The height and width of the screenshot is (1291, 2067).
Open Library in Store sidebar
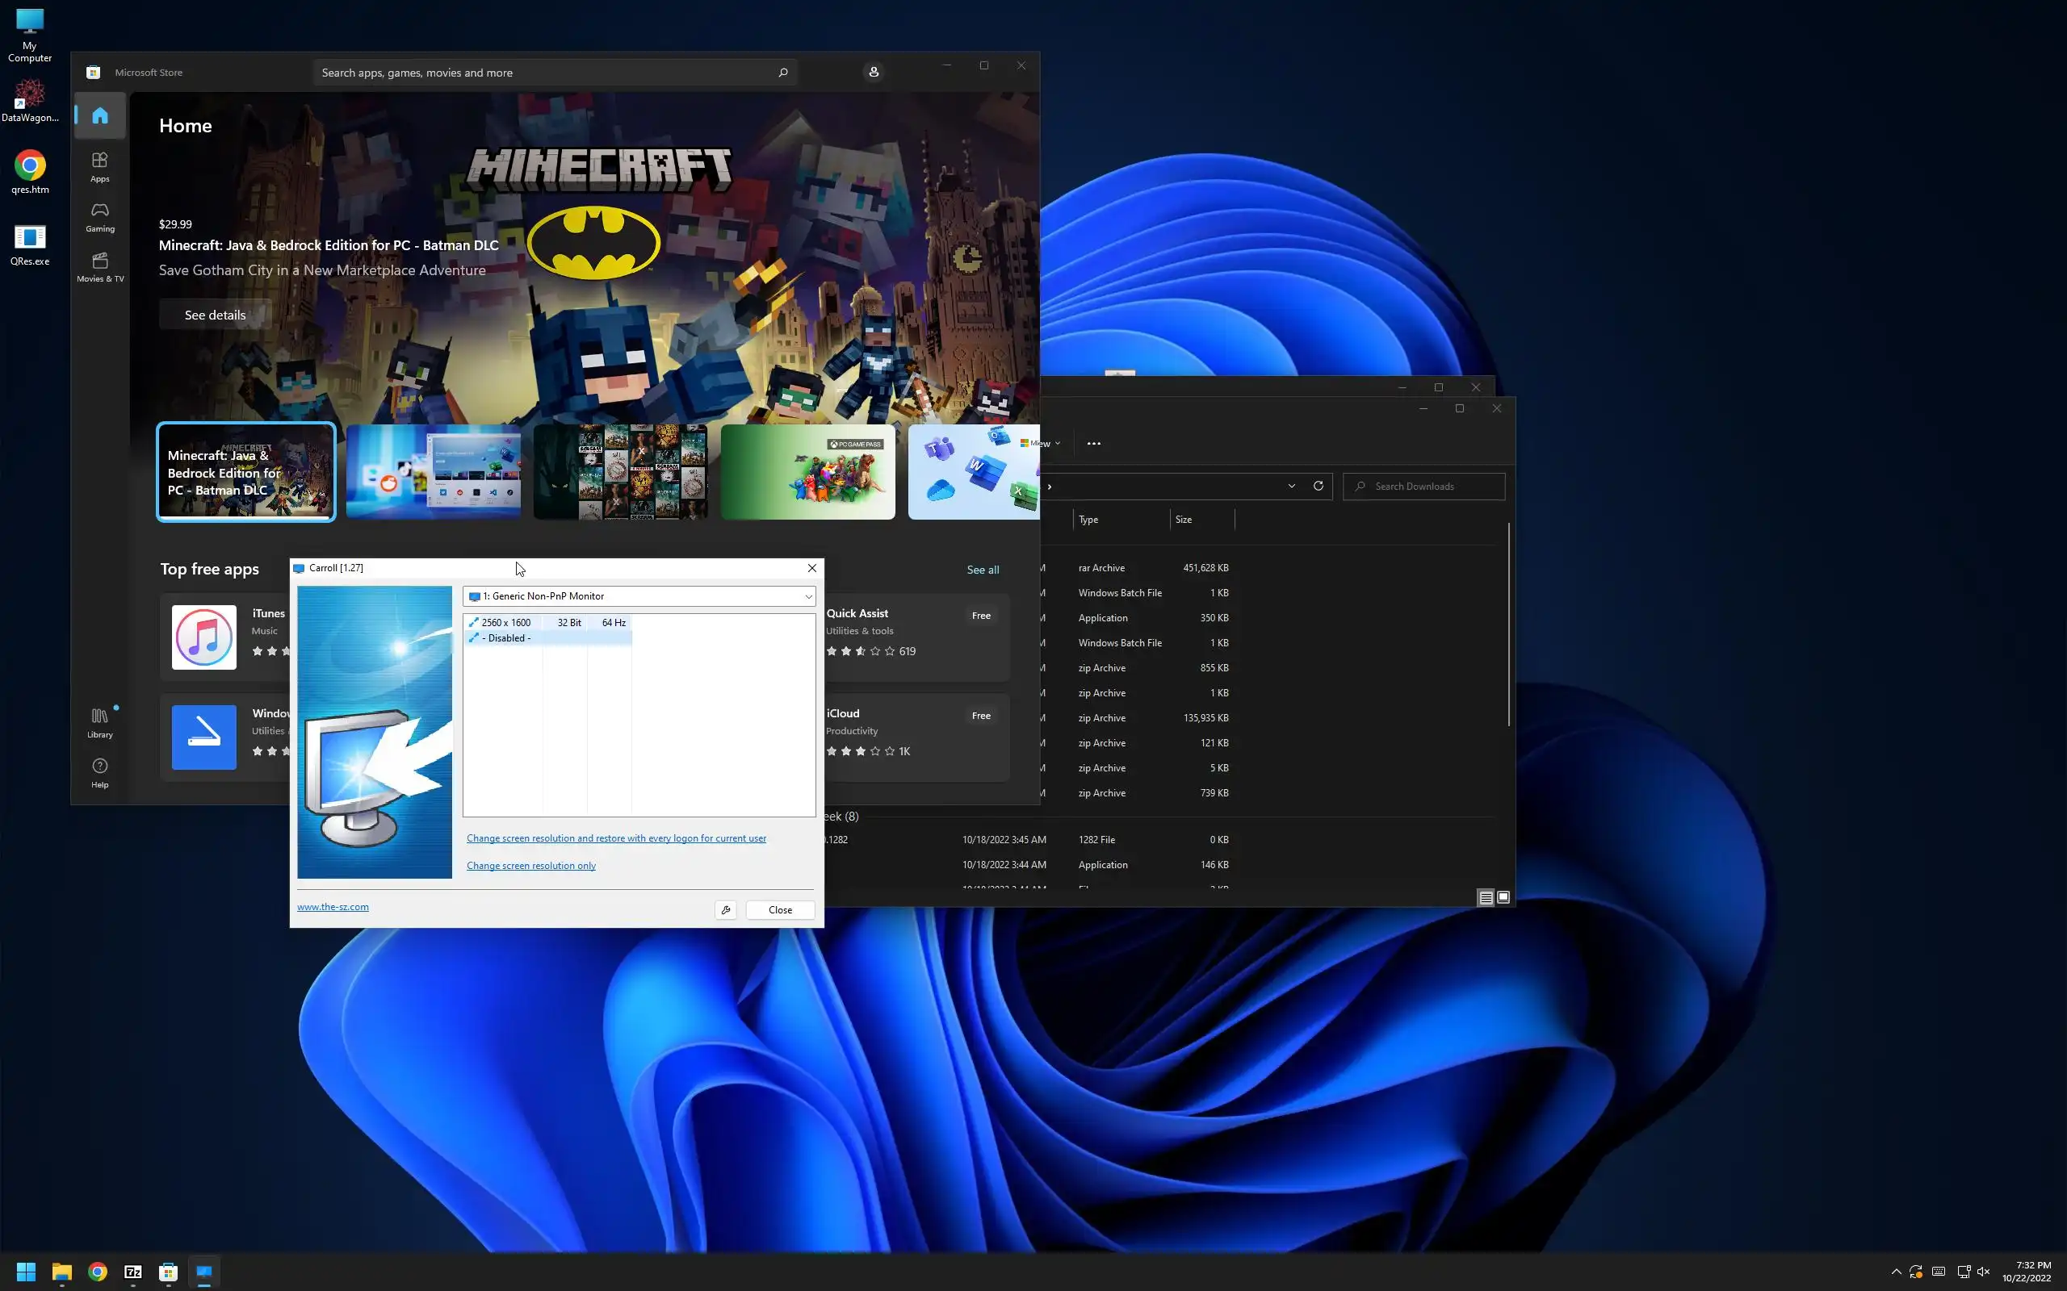(x=100, y=722)
